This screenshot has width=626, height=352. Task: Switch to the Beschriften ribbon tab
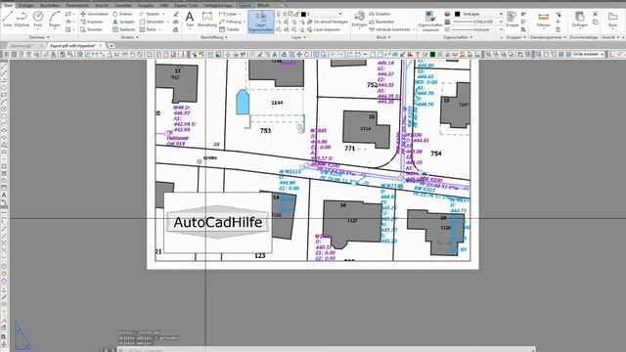pos(50,6)
